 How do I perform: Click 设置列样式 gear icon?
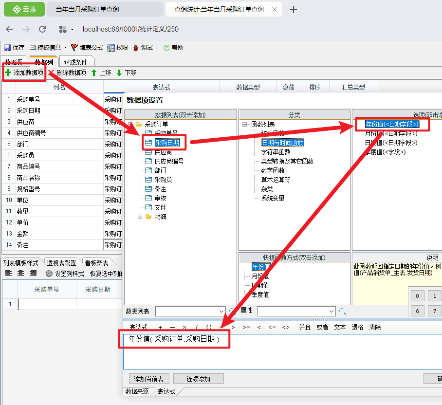coord(49,274)
